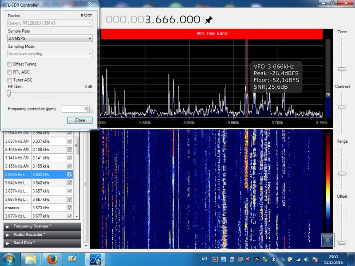Click the Frequency correction ppm input field
The width and height of the screenshot is (355, 266).
tap(75, 109)
